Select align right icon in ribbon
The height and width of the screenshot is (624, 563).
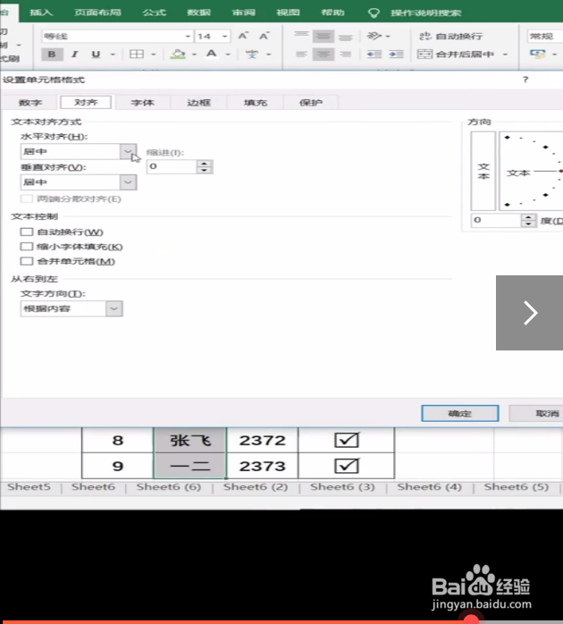pyautogui.click(x=345, y=55)
